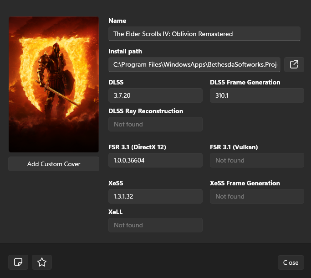Edit the game Name field
The height and width of the screenshot is (278, 311).
click(204, 34)
